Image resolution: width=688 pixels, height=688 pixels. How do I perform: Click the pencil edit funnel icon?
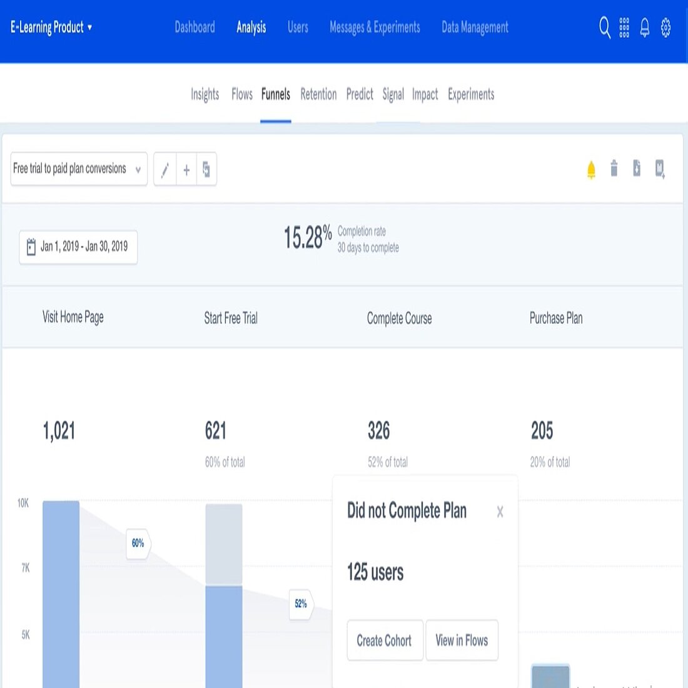pos(165,169)
